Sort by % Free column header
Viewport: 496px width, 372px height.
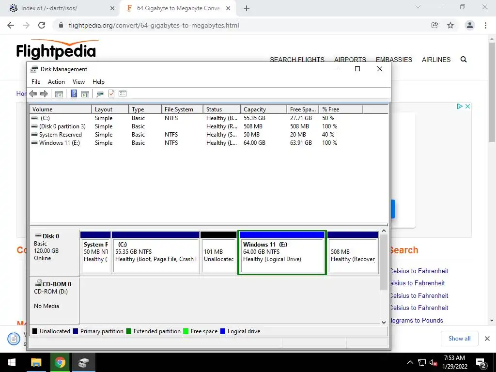pyautogui.click(x=341, y=109)
